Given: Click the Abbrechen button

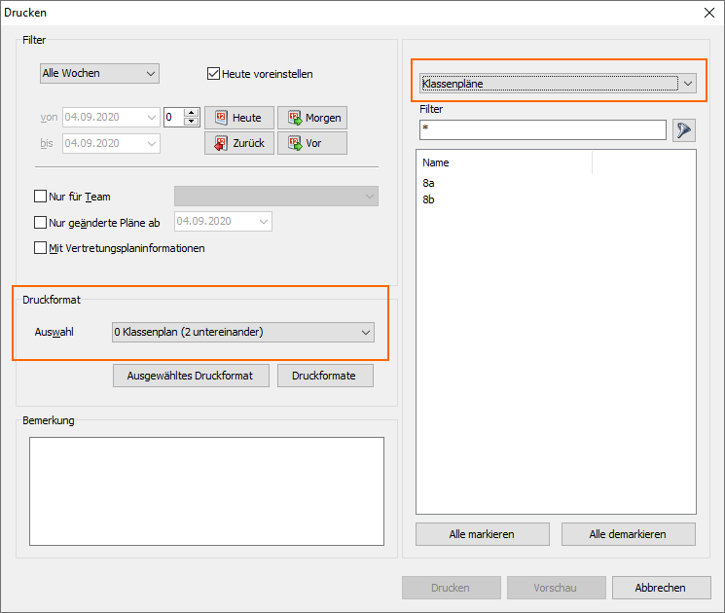Looking at the screenshot, I should 661,588.
